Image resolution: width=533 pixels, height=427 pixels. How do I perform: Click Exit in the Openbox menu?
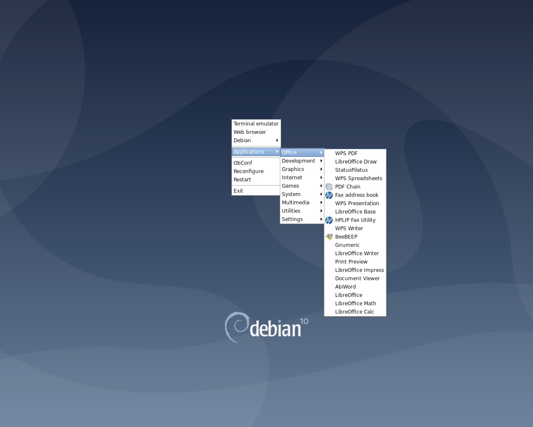click(x=256, y=191)
